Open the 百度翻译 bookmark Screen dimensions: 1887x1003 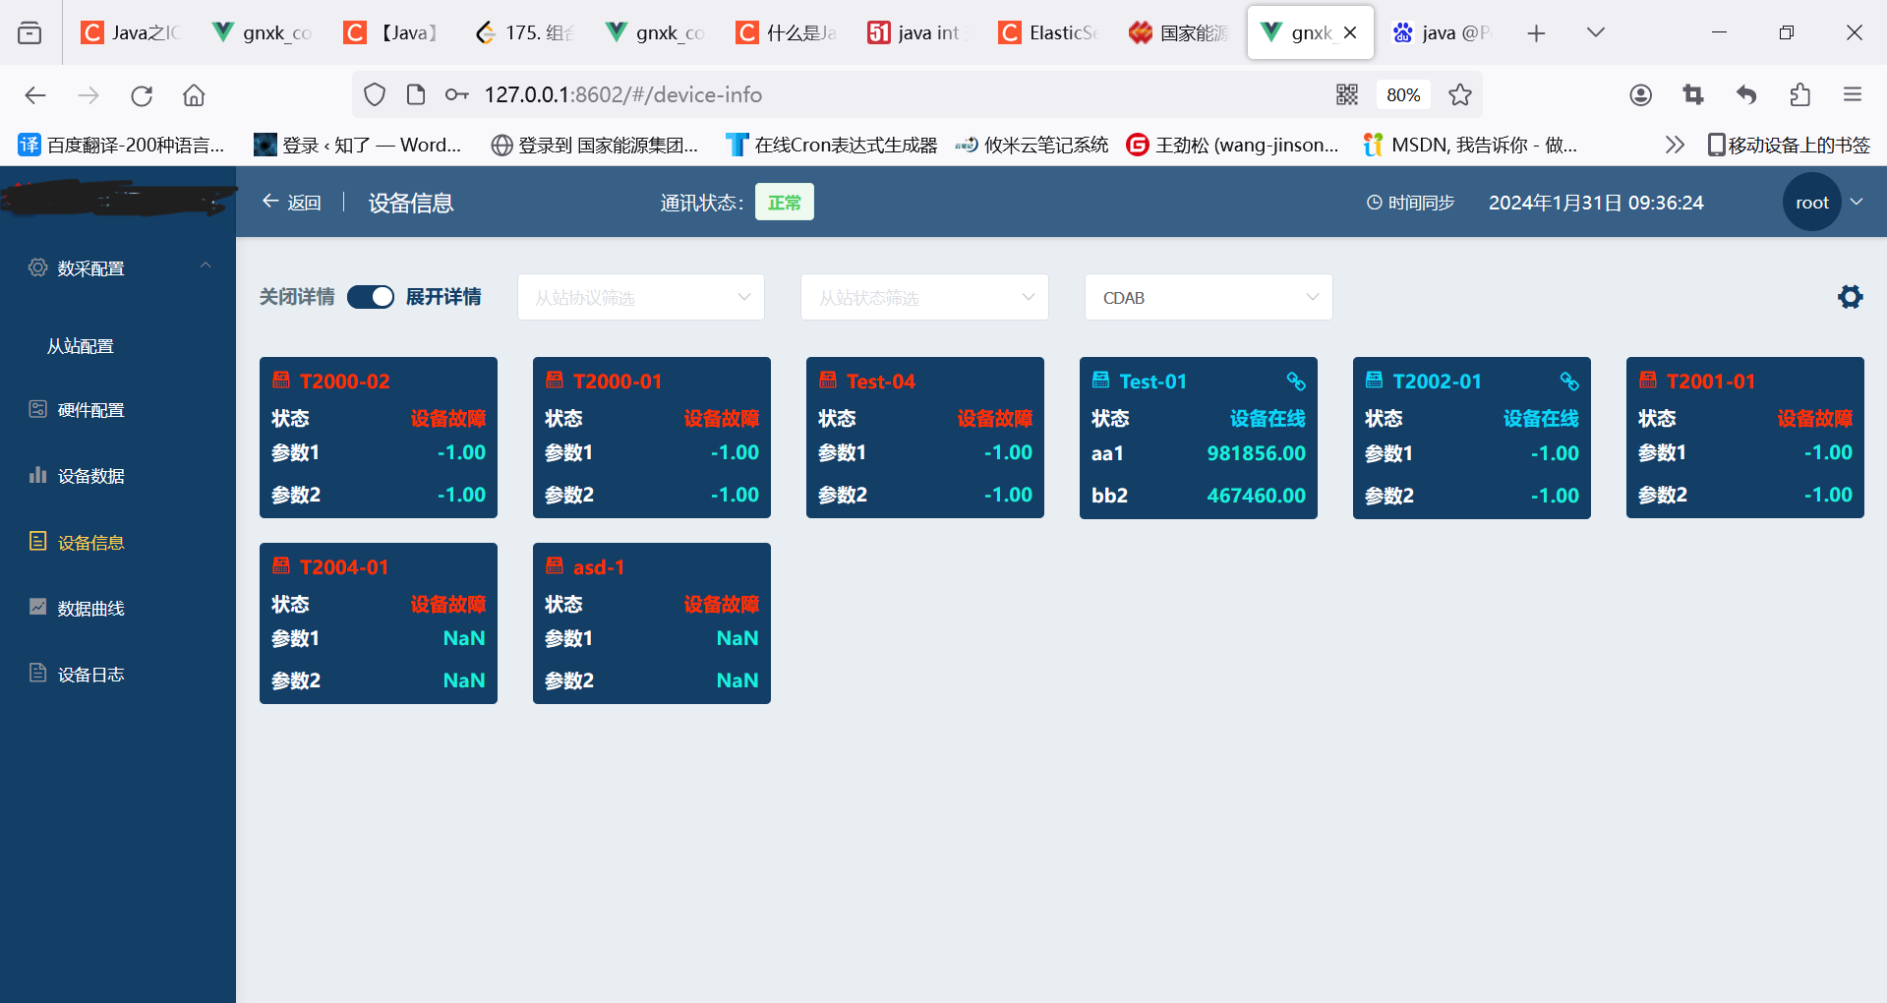pos(122,145)
